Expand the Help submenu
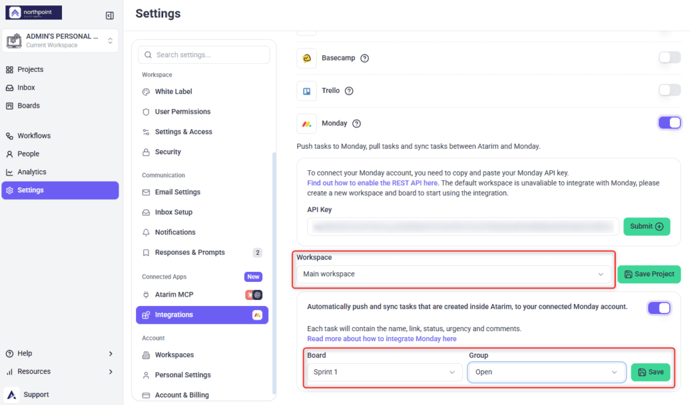This screenshot has height=405, width=690. [x=59, y=354]
